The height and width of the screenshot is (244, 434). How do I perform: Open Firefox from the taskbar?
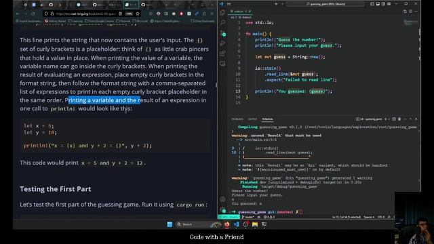pos(227,224)
